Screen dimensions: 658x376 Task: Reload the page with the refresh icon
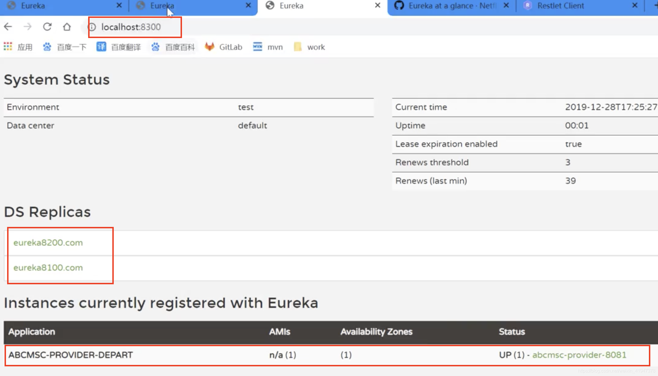(47, 27)
